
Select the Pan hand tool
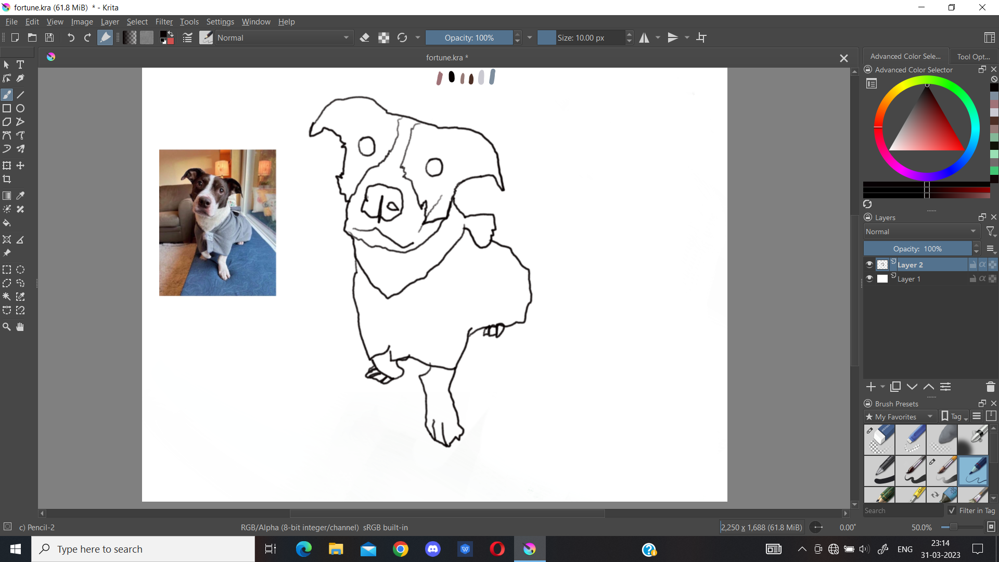[x=20, y=327]
